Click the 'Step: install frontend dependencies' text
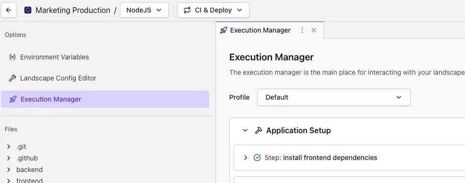This screenshot has height=183, width=465. (321, 158)
